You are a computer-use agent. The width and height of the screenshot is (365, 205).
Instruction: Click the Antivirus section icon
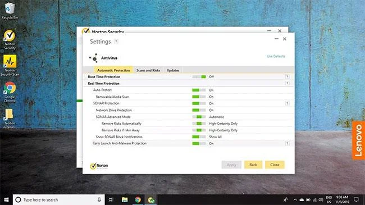(x=94, y=58)
